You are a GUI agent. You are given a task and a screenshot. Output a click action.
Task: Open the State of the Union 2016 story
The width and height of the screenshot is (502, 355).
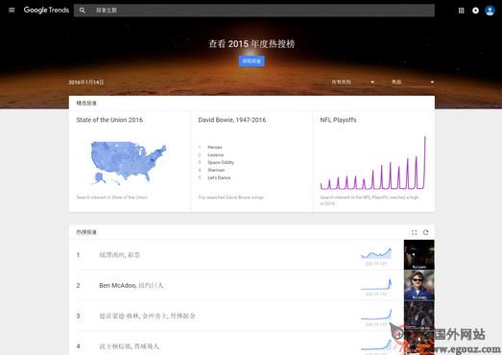pos(109,120)
